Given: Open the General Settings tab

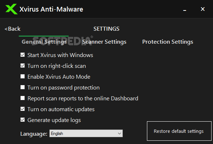Looking at the screenshot, I should (x=44, y=42).
